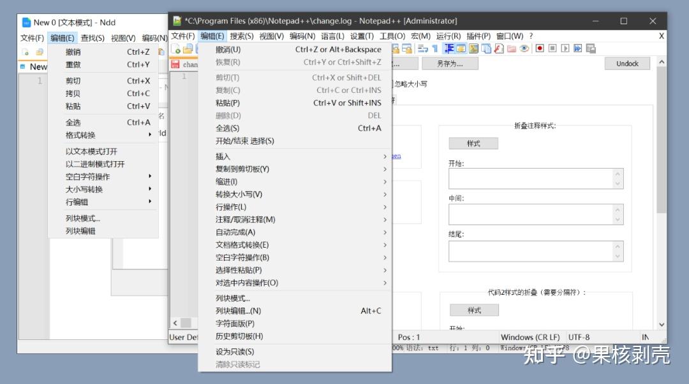689x384 pixels.
Task: Click the up stepper arrow beside the 开始 field
Action: tap(618, 173)
